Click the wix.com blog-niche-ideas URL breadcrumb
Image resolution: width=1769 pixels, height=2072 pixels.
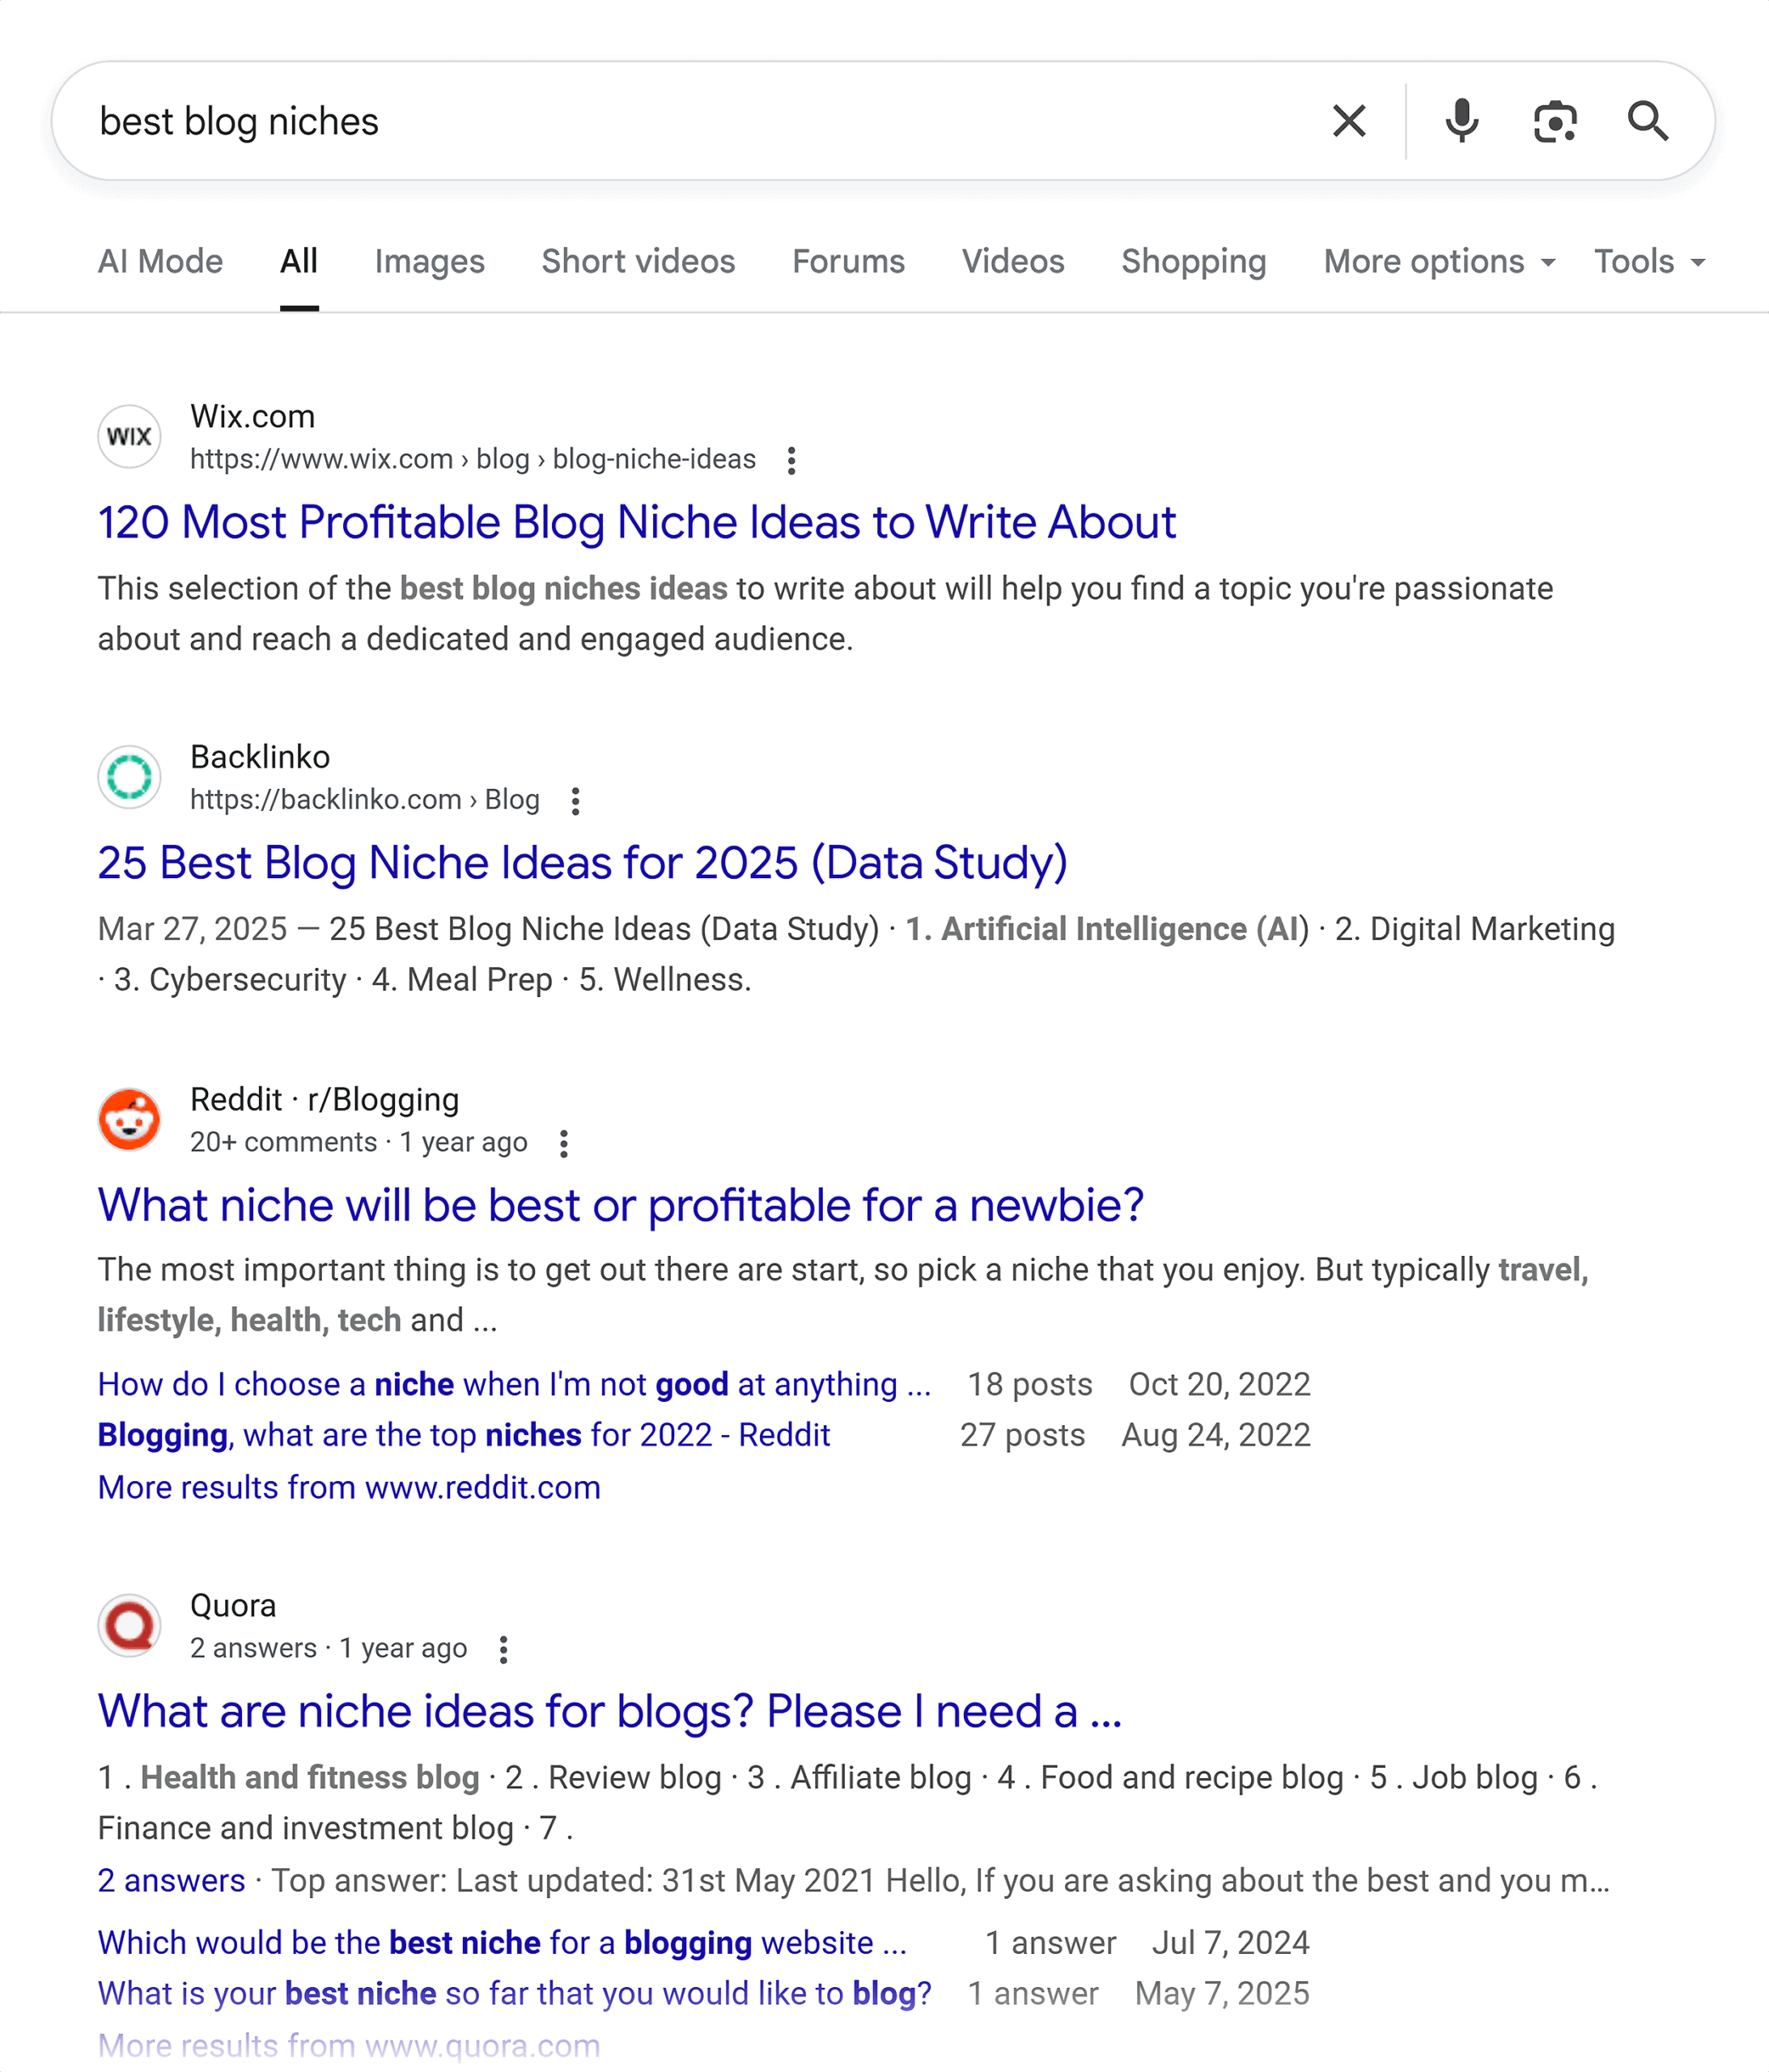(472, 459)
